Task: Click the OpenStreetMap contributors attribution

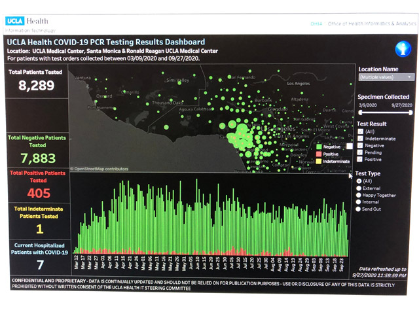Action: (x=100, y=169)
